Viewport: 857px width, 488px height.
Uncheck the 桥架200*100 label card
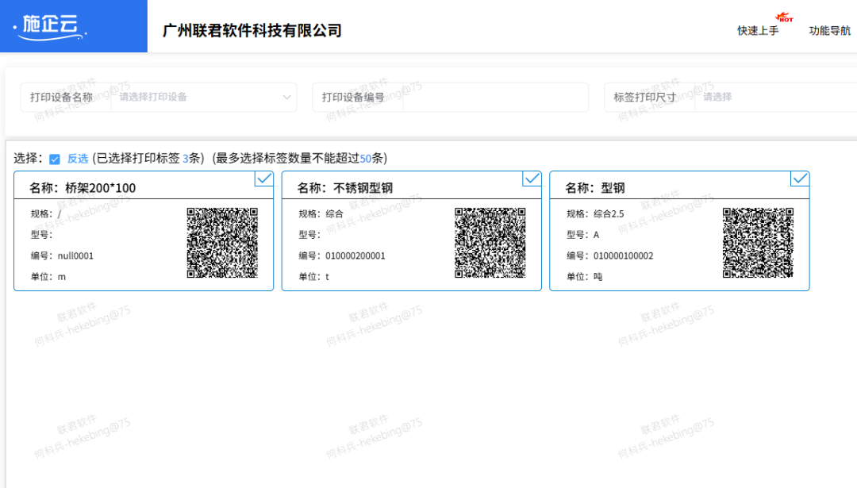pos(264,179)
